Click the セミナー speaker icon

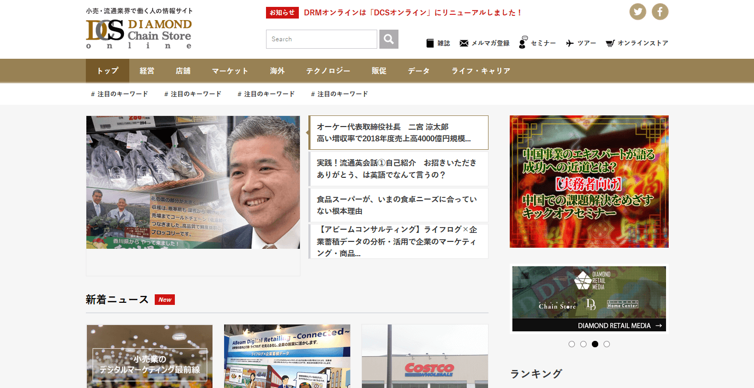click(x=523, y=42)
